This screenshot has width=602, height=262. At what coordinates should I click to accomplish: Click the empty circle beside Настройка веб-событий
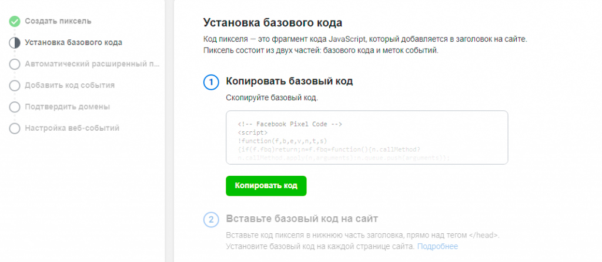tap(15, 128)
